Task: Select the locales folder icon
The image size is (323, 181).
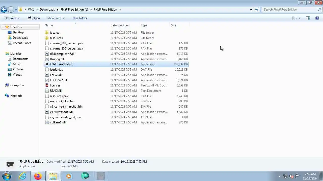Action: (47, 33)
